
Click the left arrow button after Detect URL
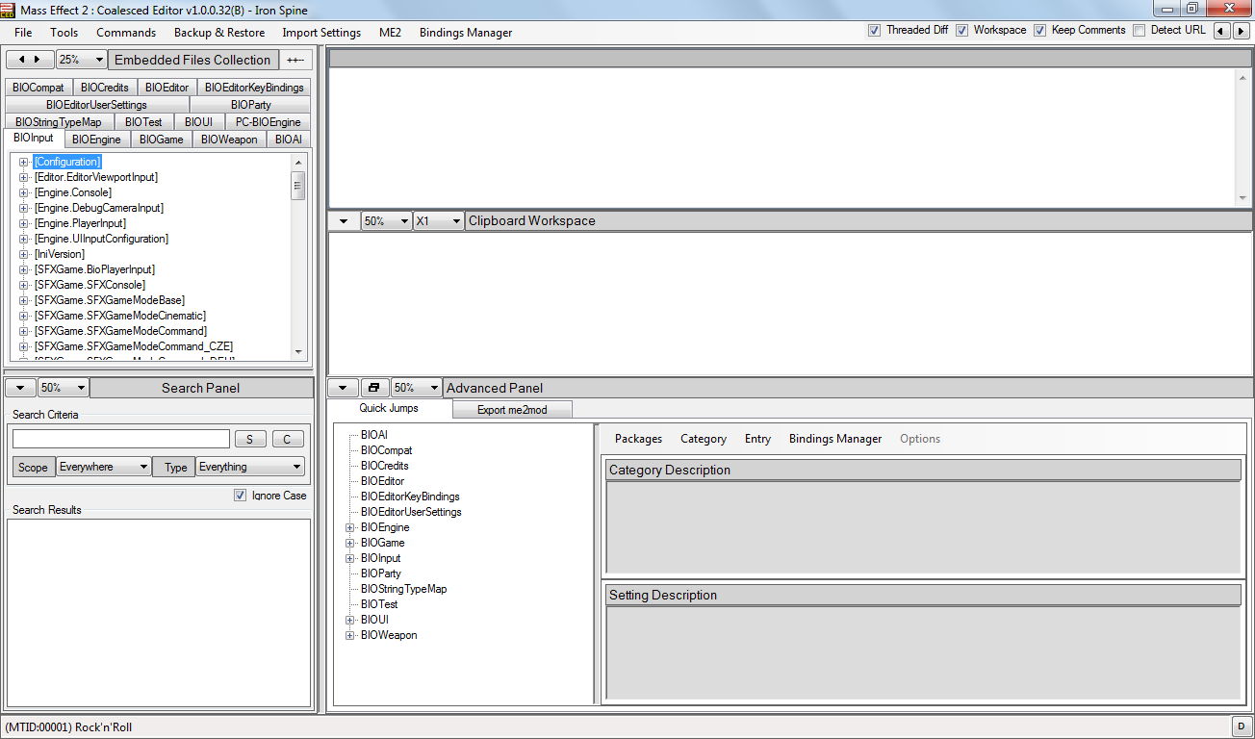pyautogui.click(x=1221, y=31)
